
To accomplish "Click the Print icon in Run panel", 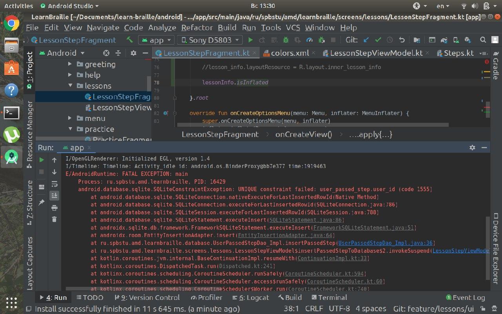I will click(54, 207).
